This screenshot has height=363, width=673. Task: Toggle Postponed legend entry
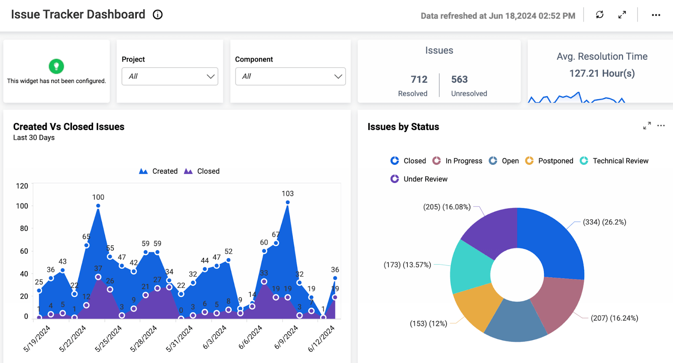point(549,161)
